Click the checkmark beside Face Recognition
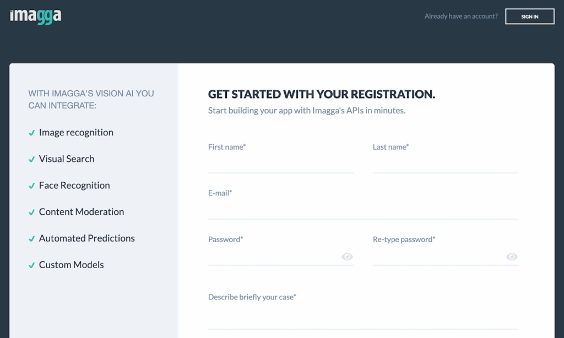Screen dimensions: 564x338 31,185
